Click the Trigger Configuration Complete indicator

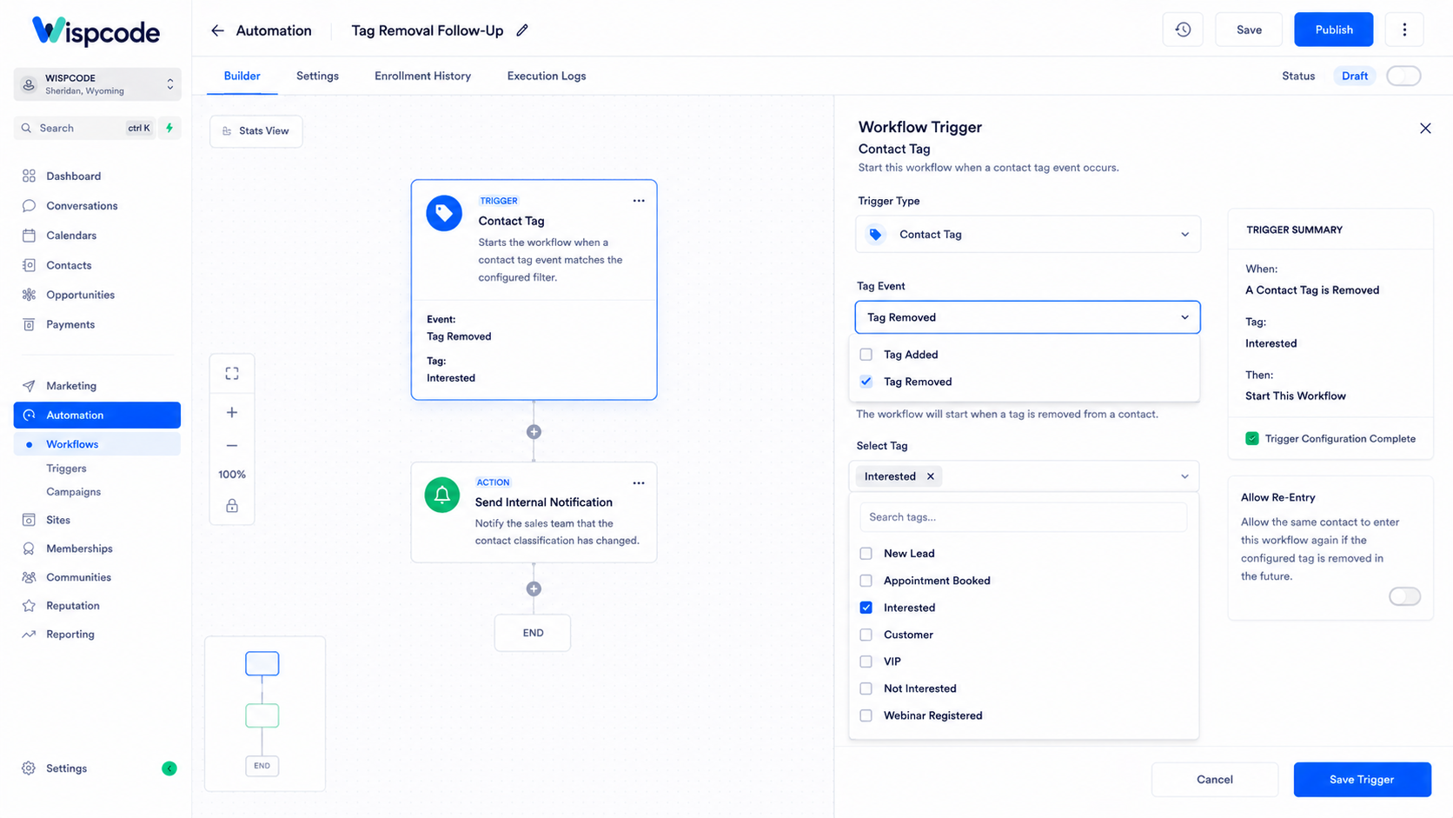point(1330,439)
